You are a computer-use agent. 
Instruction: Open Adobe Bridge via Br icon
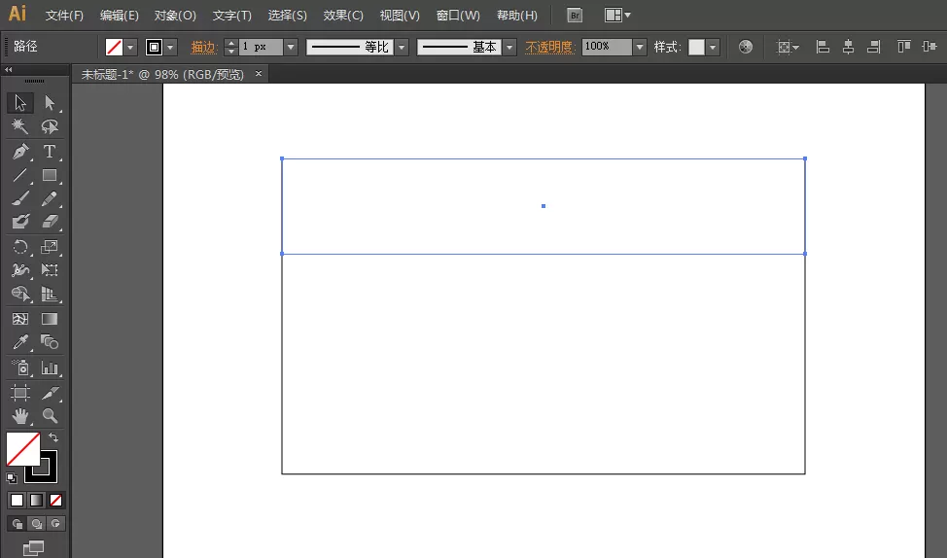pyautogui.click(x=575, y=16)
